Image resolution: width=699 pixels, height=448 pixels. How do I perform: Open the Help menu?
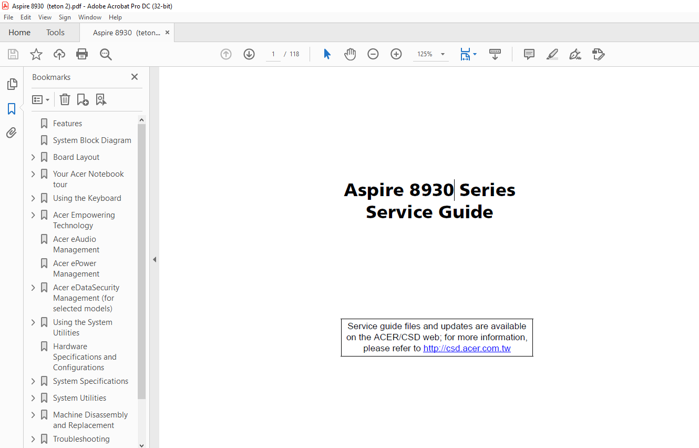115,17
